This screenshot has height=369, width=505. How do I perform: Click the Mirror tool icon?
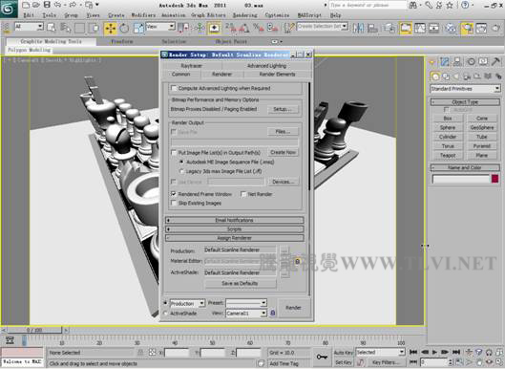pyautogui.click(x=358, y=28)
